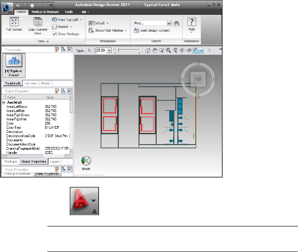
Task: Open the Markup & Measure ribbon tab
Action: (45, 12)
